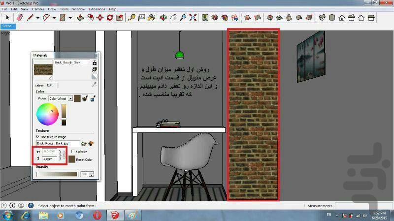Screen dimensions: 394x221
Task: Edit texture image in external editor
Action: tap(91, 143)
